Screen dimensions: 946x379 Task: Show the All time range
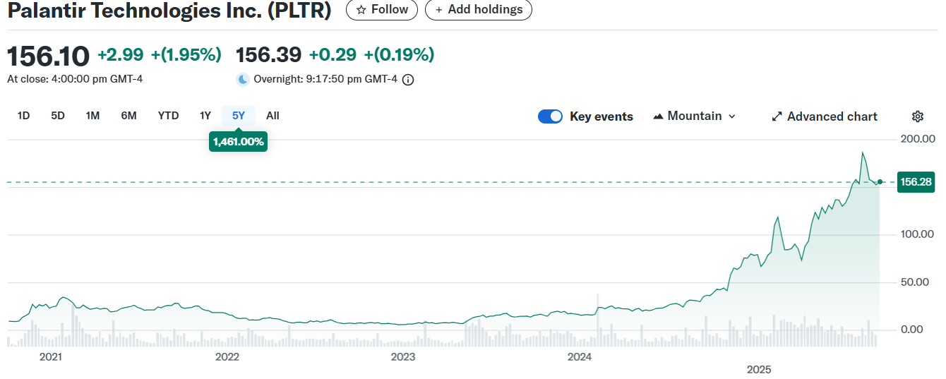[273, 116]
